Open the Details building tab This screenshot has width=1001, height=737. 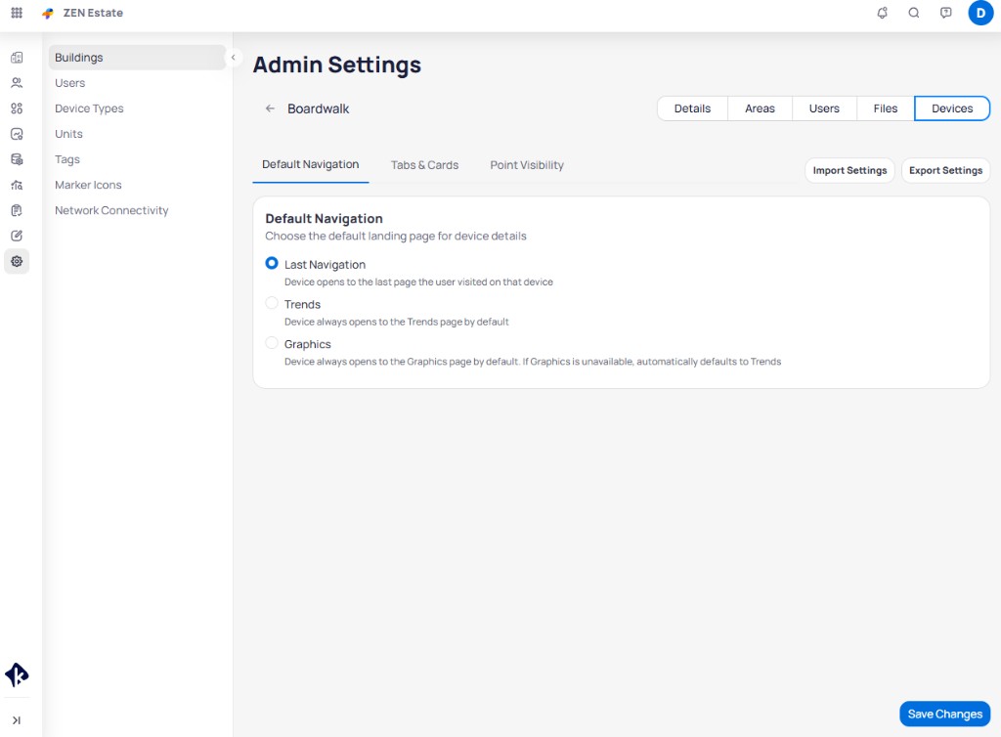tap(693, 108)
